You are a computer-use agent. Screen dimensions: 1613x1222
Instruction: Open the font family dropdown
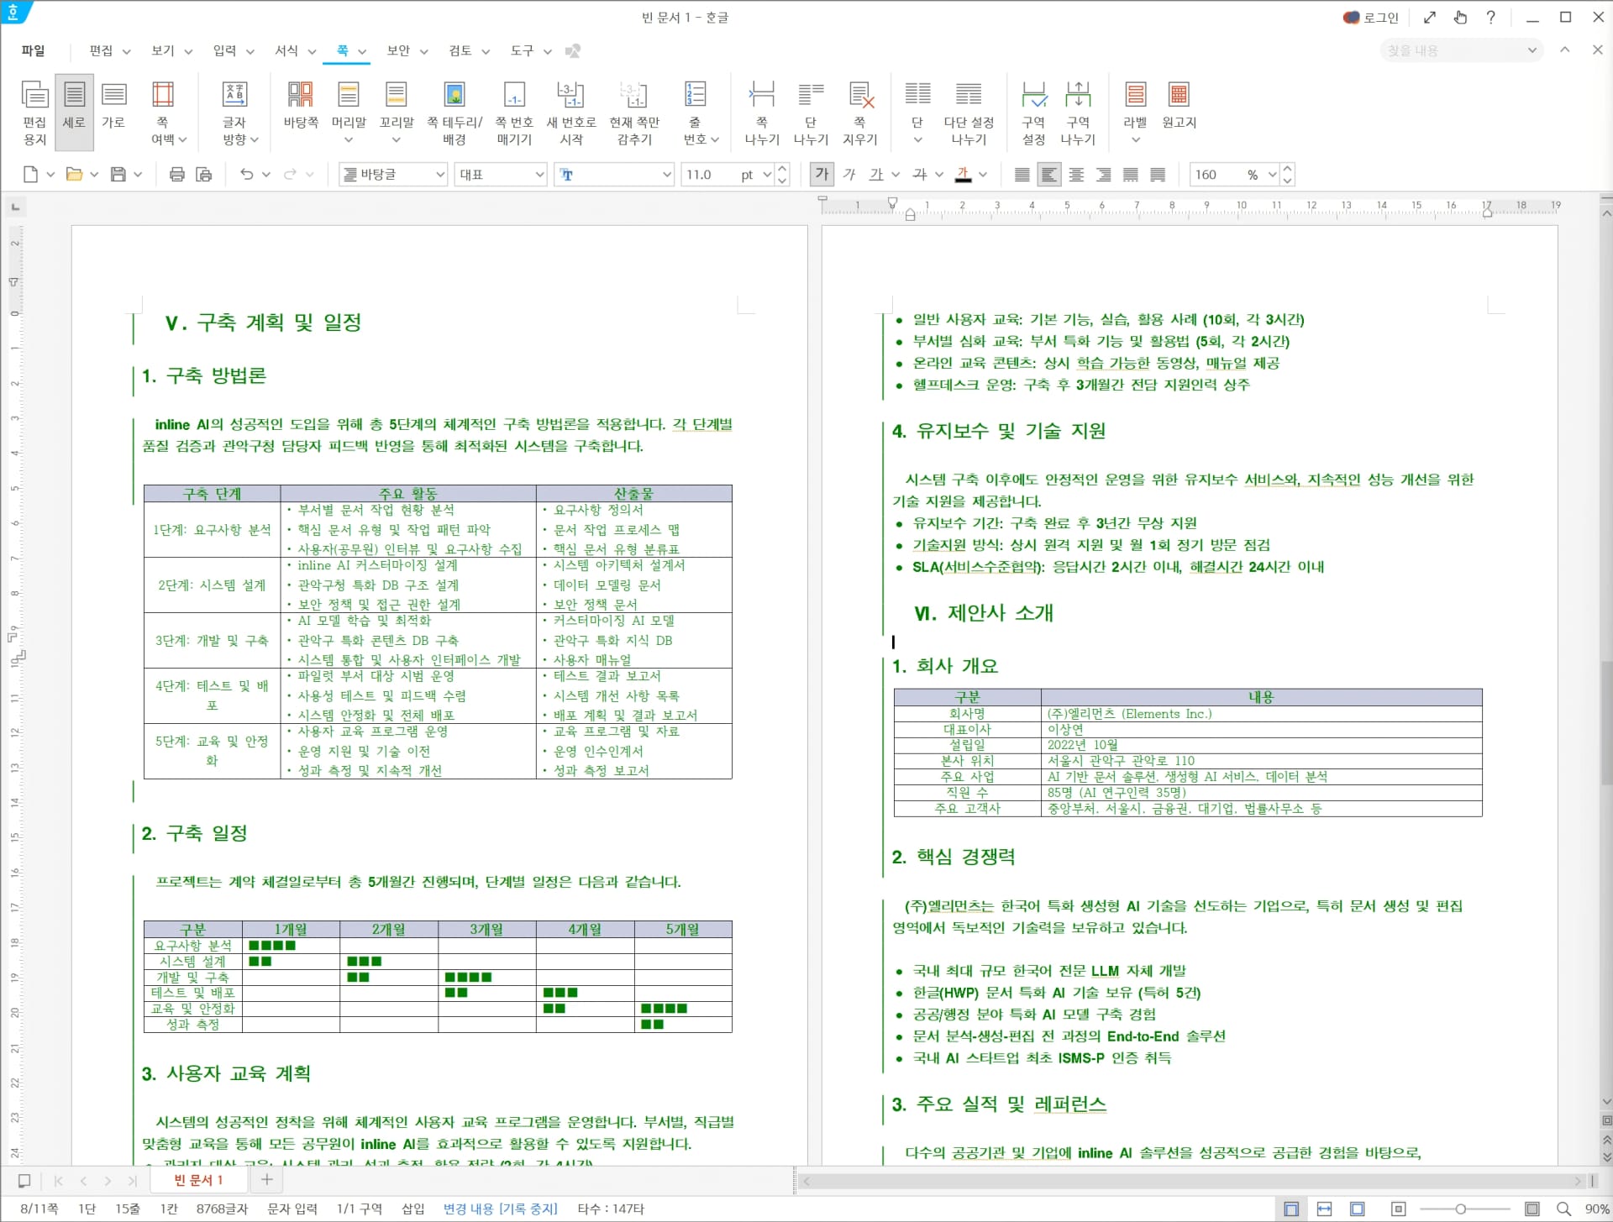tap(614, 174)
